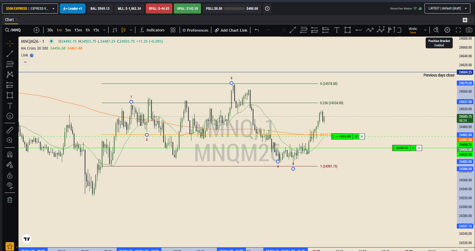Select horizontal line in favorites toolbar
The height and width of the screenshot is (251, 475).
coord(359,30)
